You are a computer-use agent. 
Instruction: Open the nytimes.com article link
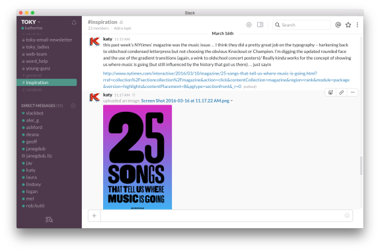coord(226,80)
